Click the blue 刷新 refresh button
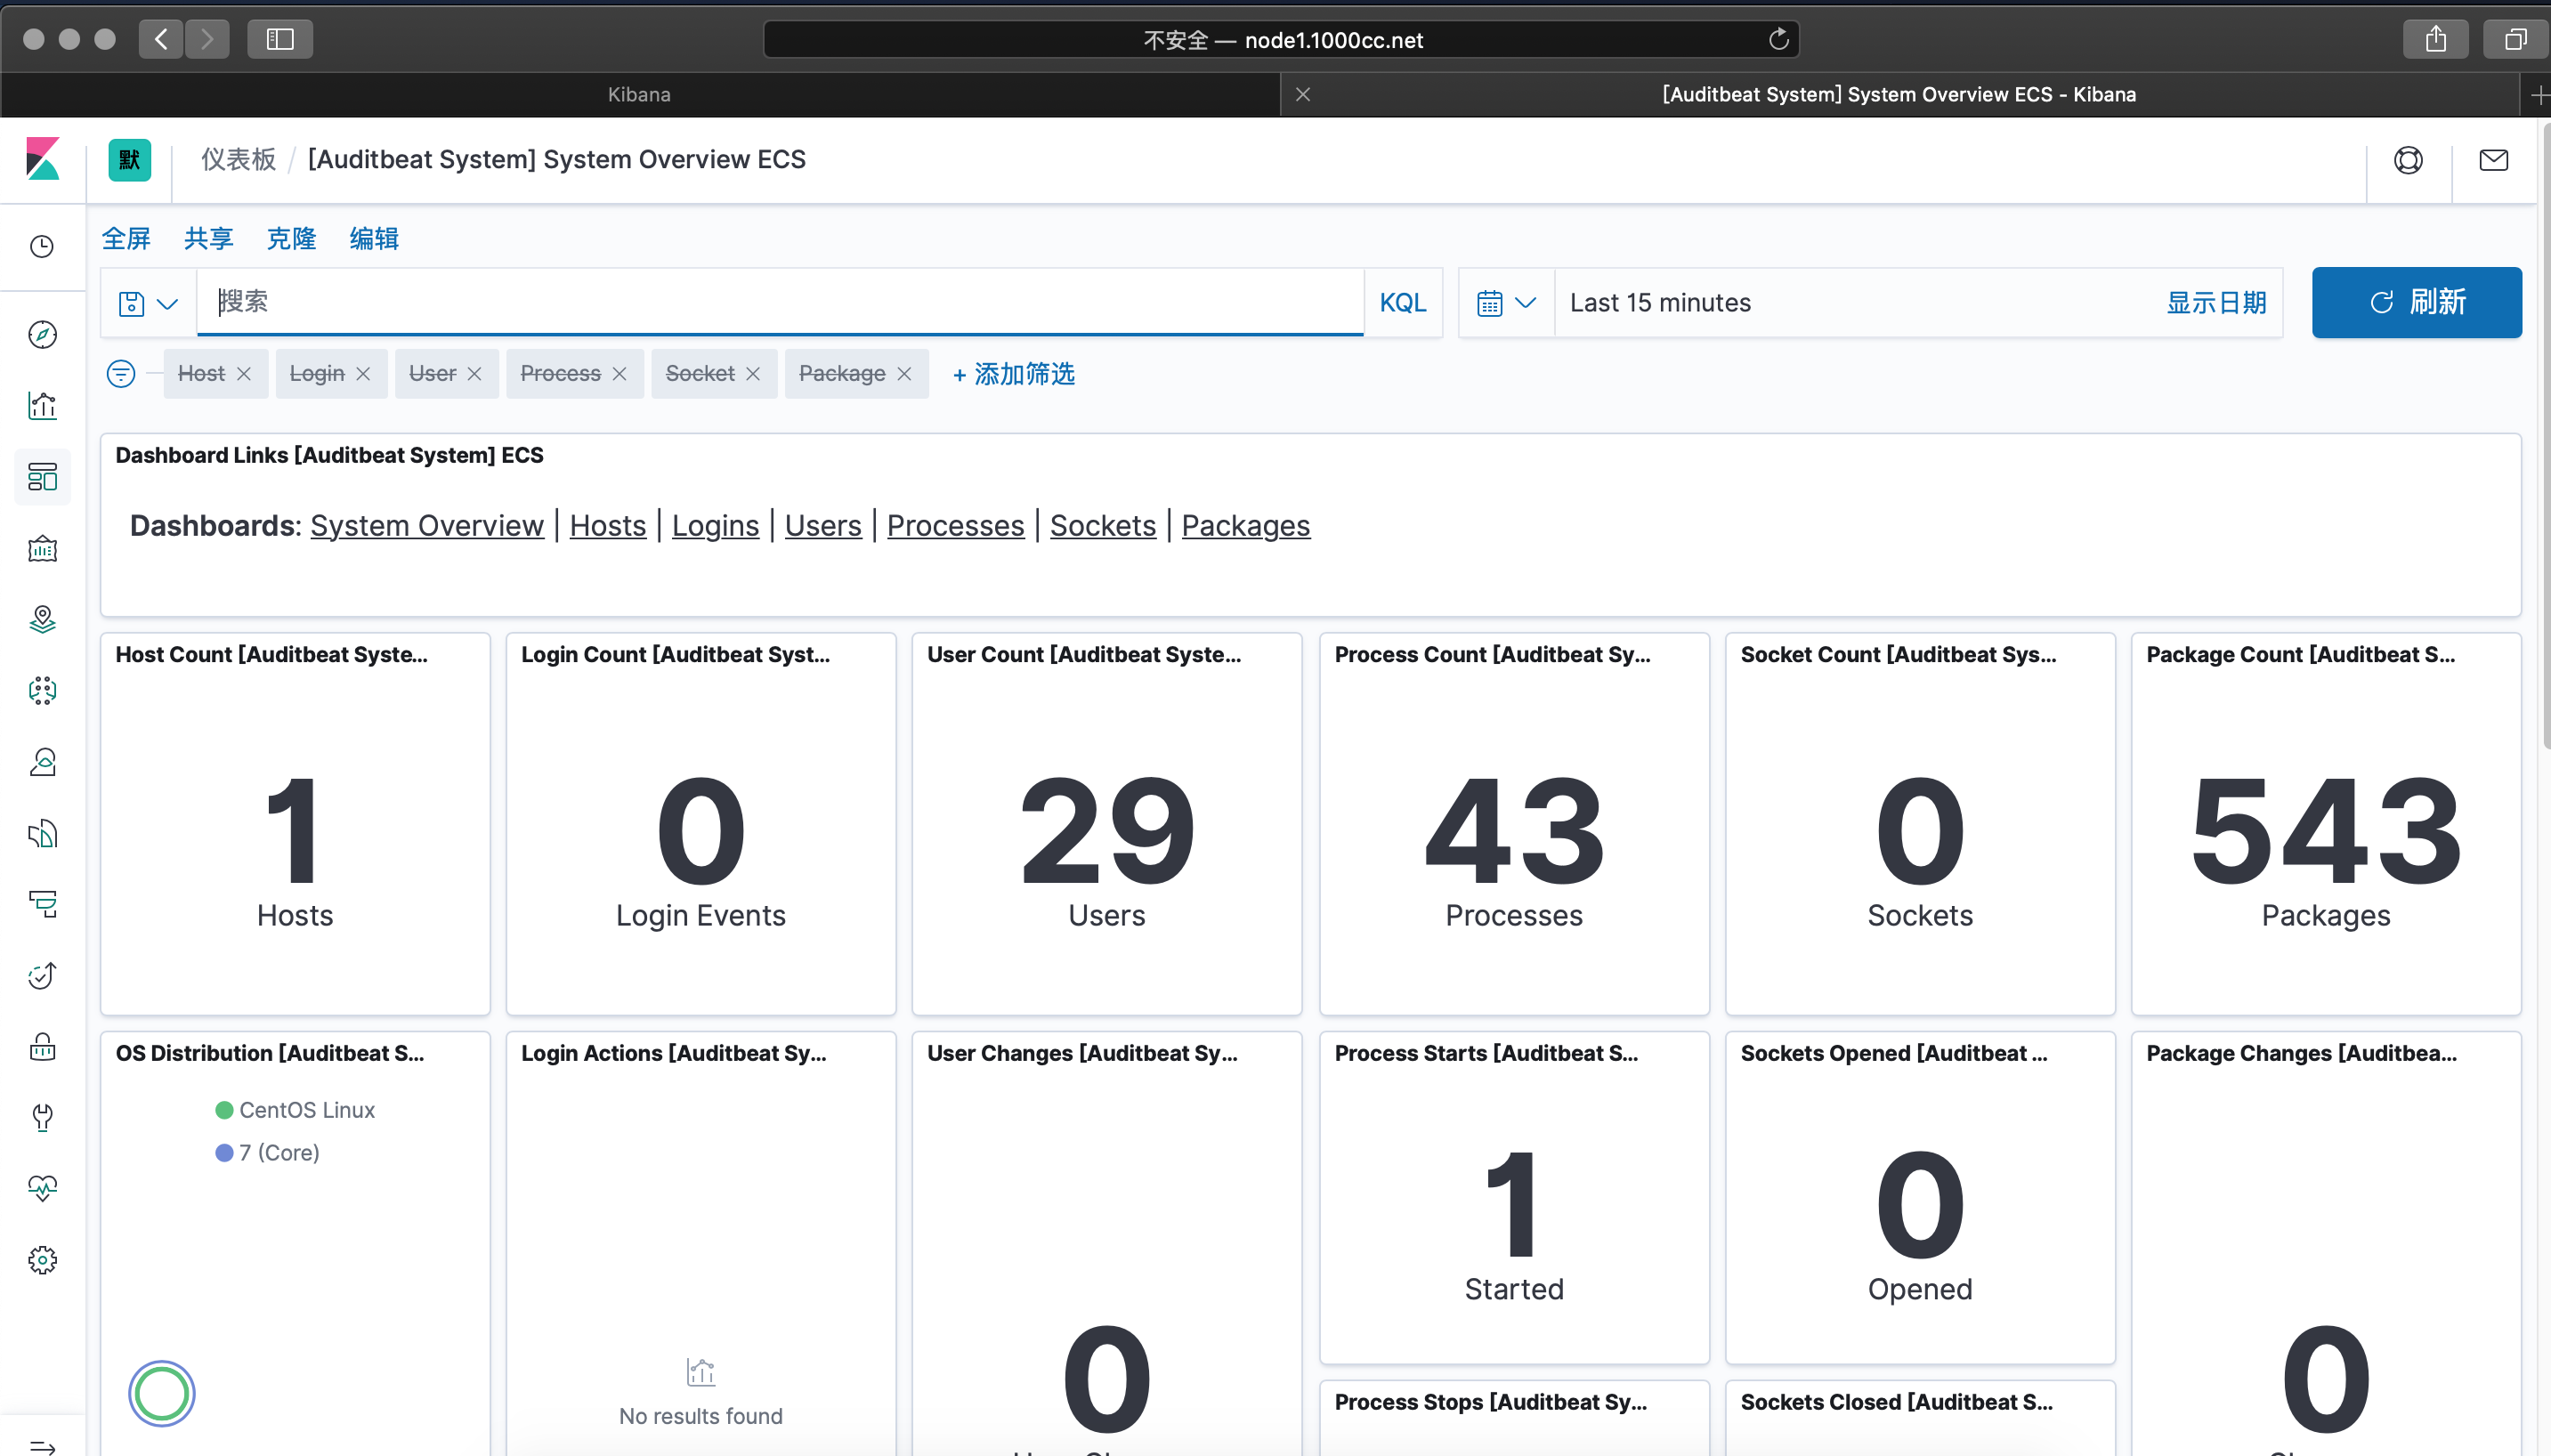The width and height of the screenshot is (2551, 1456). (x=2415, y=302)
